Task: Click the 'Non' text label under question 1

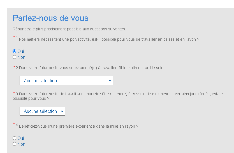Action: tap(21, 57)
